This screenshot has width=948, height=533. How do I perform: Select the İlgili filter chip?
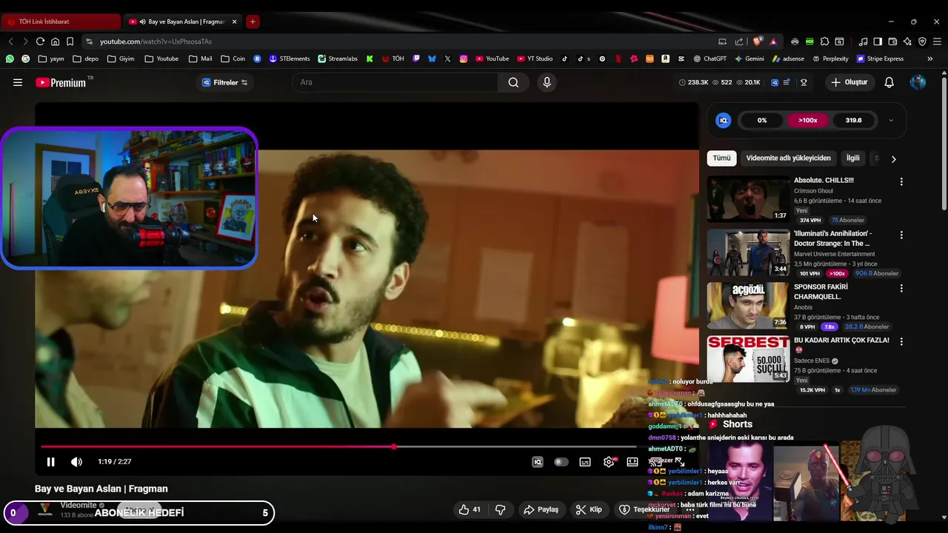click(x=853, y=158)
